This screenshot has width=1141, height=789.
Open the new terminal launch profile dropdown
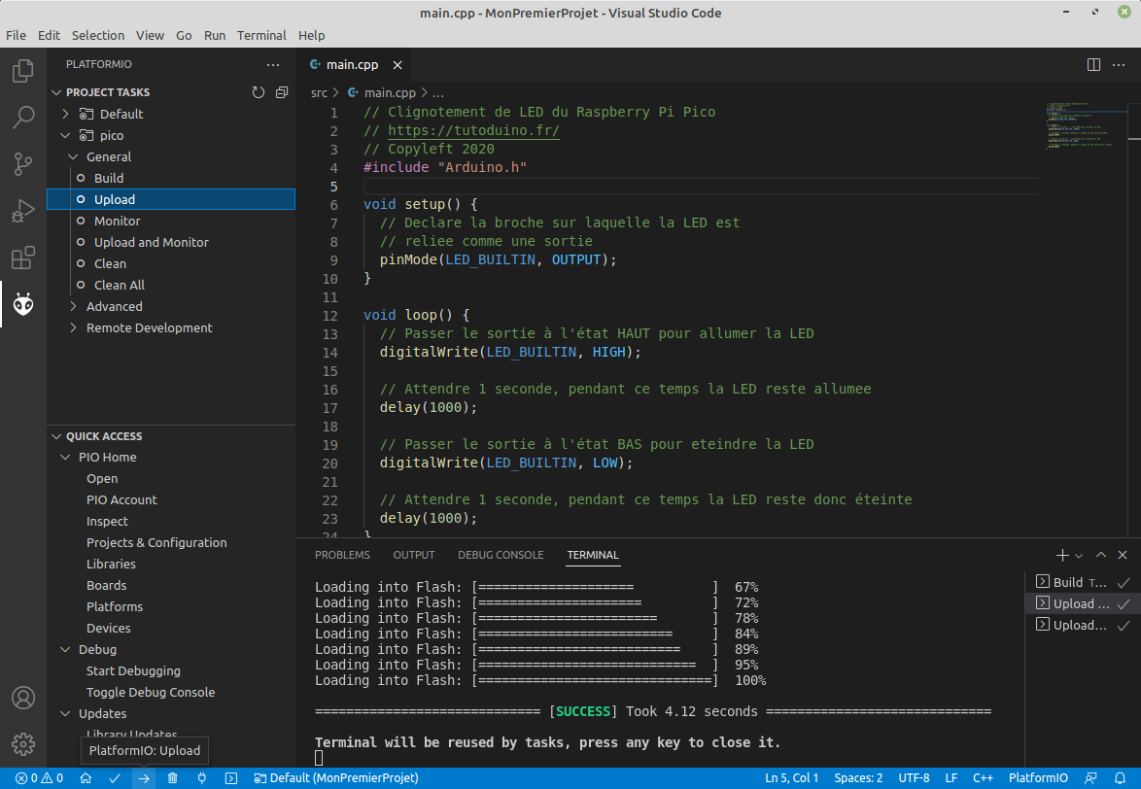1079,556
